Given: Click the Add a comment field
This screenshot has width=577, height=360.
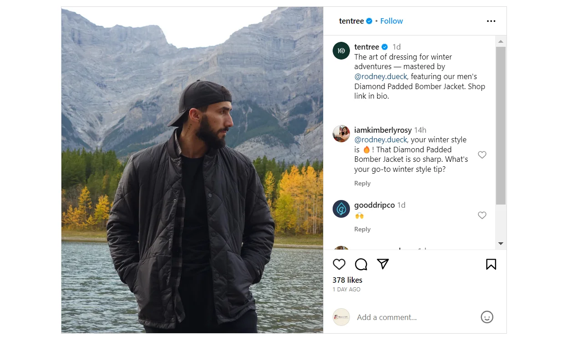Looking at the screenshot, I should (x=414, y=317).
